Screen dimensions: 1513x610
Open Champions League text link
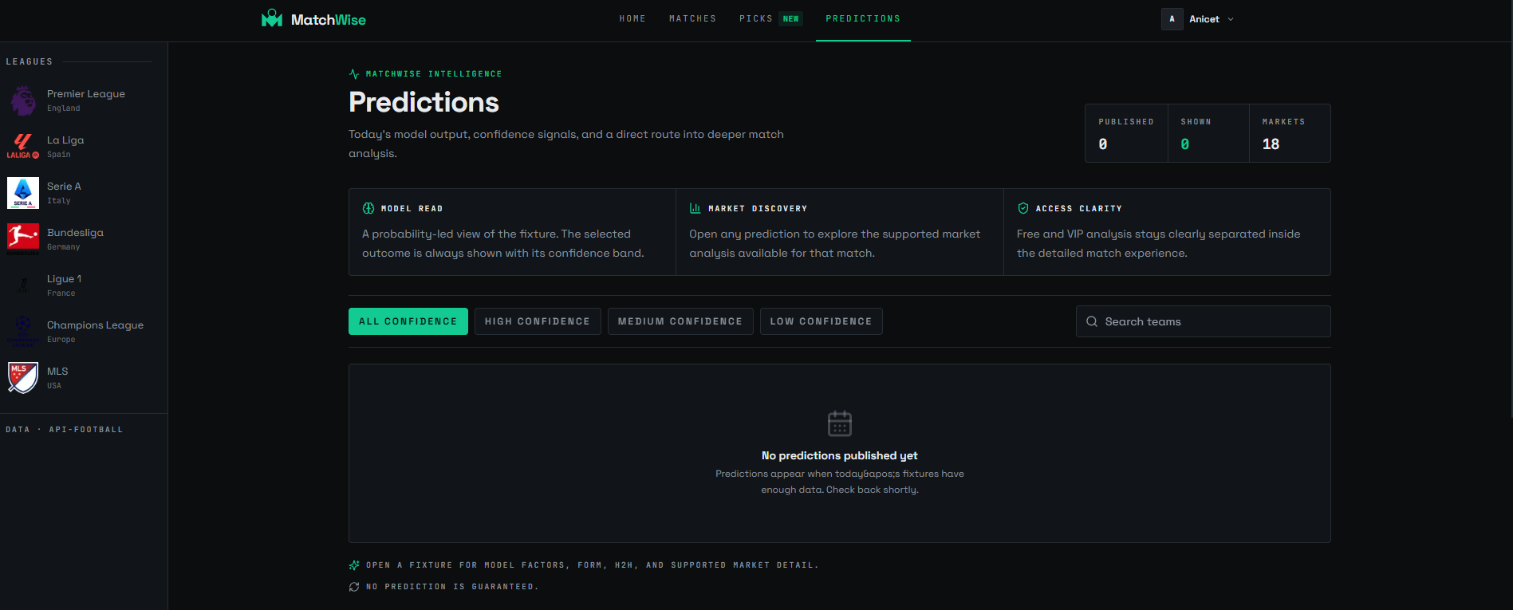(96, 325)
